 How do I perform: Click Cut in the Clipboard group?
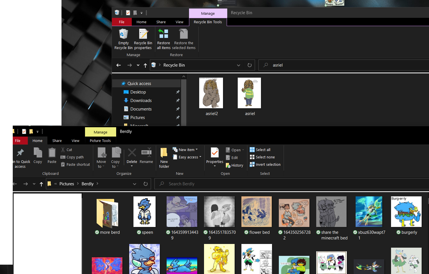coord(67,150)
